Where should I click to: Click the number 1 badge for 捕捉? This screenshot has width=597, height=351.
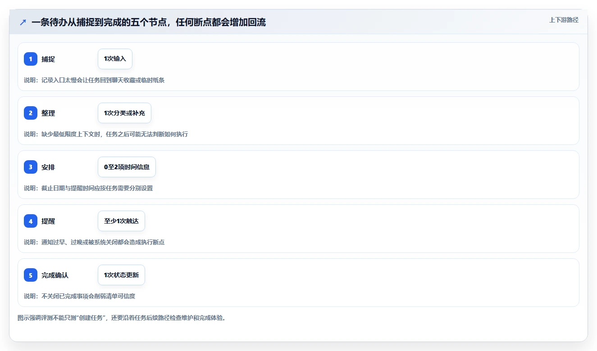click(31, 59)
